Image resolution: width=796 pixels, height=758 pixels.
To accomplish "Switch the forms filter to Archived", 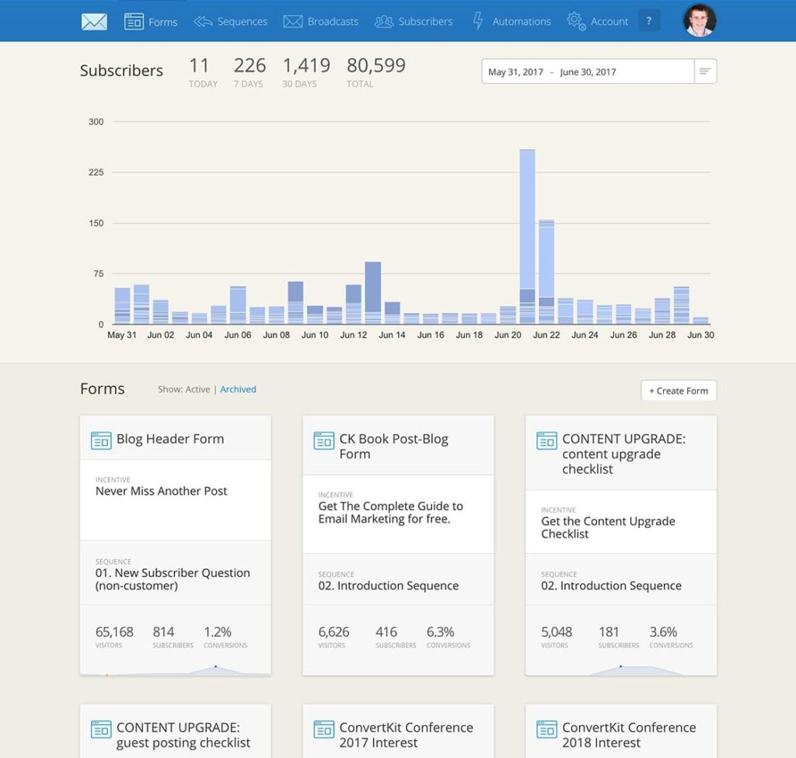I will coord(238,389).
